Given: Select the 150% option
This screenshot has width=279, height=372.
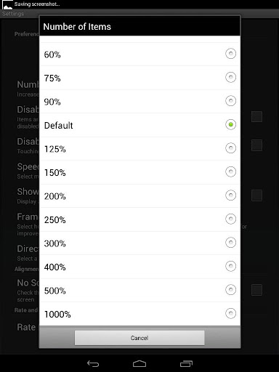Looking at the screenshot, I should pos(139,172).
